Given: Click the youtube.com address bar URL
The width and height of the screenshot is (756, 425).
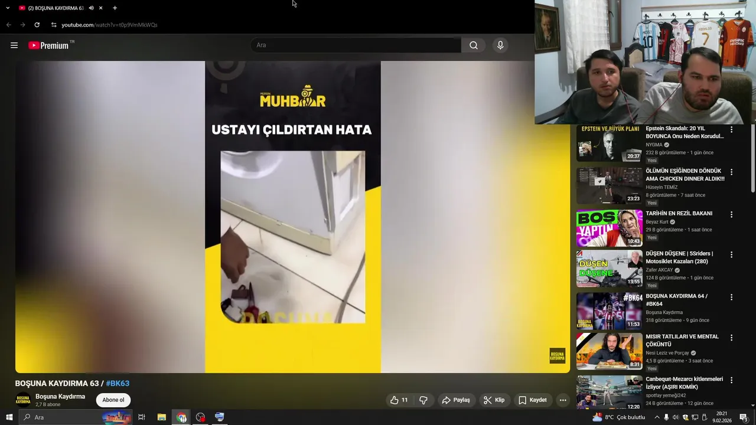Looking at the screenshot, I should pyautogui.click(x=109, y=25).
